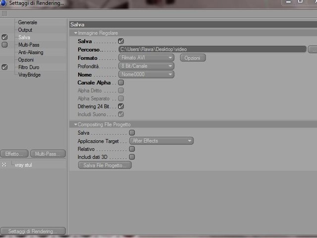Select Output in the settings list
This screenshot has width=317, height=238.
(25, 30)
